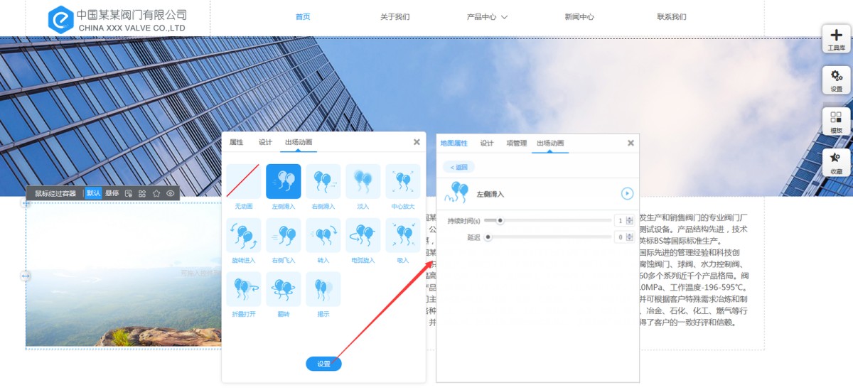Viewport: 853px width, 390px height.
Task: Go to 联系我们 page
Action: click(672, 17)
